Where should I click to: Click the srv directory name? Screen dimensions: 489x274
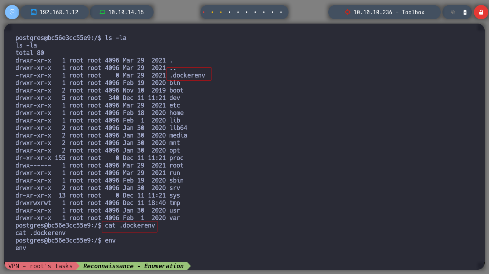(x=175, y=188)
